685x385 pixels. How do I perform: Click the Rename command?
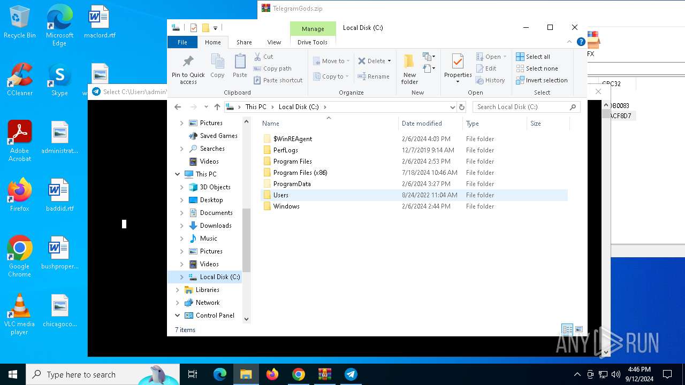(374, 76)
